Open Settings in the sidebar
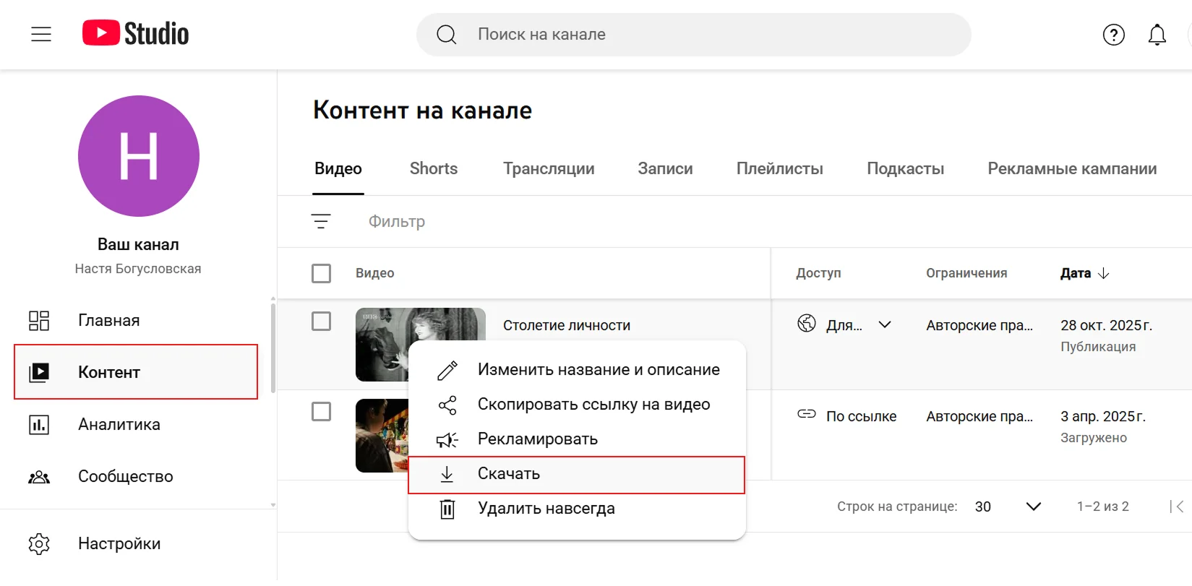Screen dimensions: 1192x586 click(x=119, y=543)
